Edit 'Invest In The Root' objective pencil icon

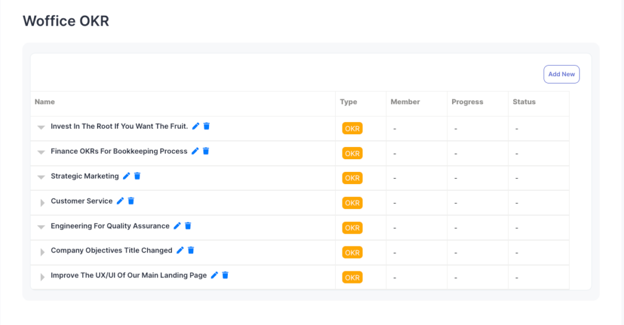(x=196, y=126)
